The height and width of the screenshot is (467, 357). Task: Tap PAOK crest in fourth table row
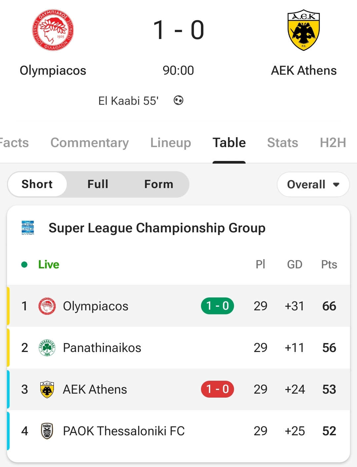pos(47,431)
